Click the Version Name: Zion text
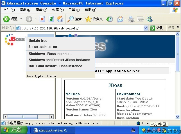Viewport: 181px width, 134px height. (82, 110)
